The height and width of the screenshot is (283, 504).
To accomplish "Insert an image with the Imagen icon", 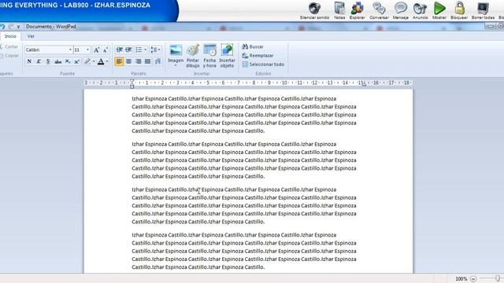I will click(x=176, y=51).
